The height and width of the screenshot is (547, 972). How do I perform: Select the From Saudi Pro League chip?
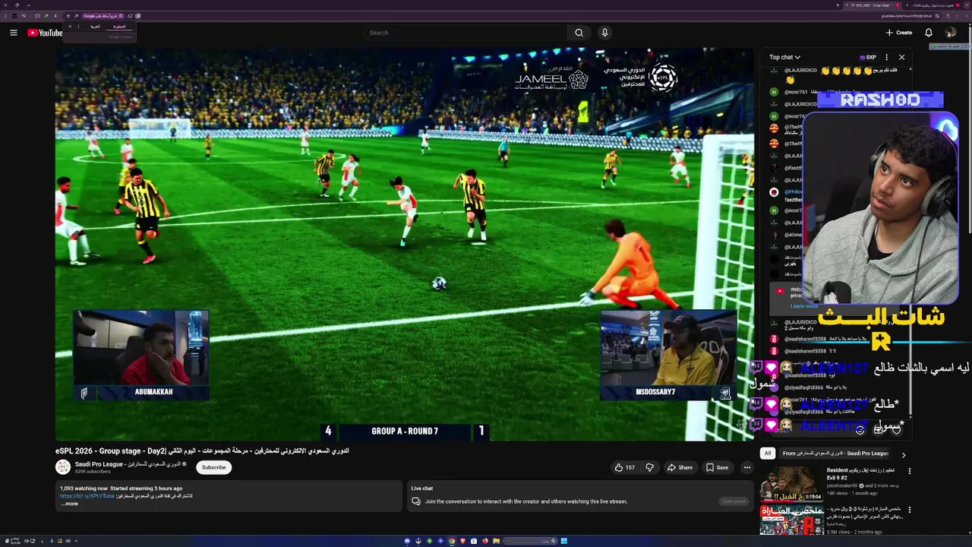point(835,454)
